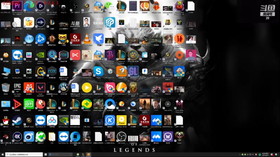Open the OBS folder icon
The width and height of the screenshot is (280, 157).
(52, 136)
